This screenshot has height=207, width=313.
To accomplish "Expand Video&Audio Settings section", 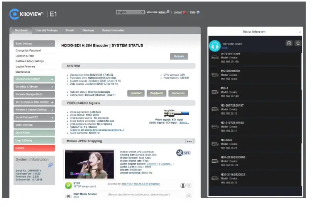I will [x=52, y=79].
